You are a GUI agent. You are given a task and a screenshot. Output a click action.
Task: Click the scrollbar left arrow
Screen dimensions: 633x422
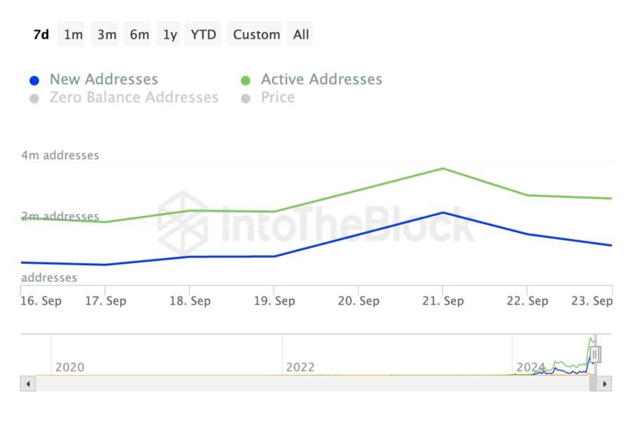(x=28, y=384)
